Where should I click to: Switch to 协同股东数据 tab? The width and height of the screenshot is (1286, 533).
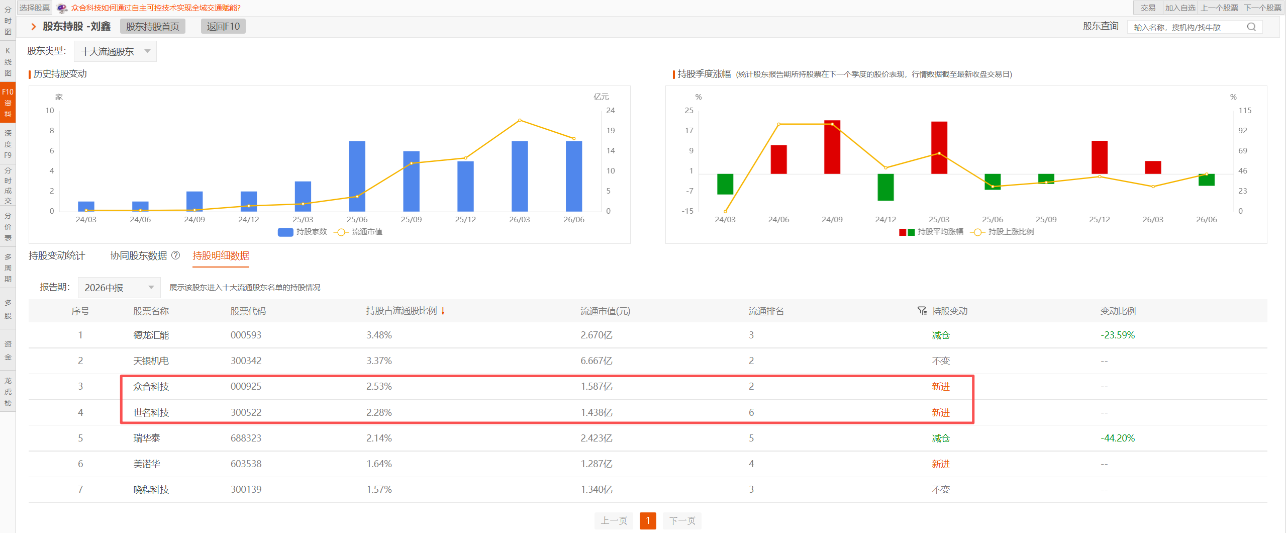point(139,255)
